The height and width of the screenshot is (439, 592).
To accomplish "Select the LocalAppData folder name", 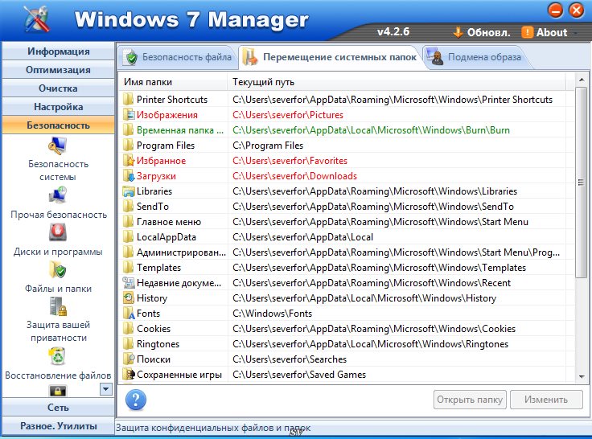I will click(x=166, y=237).
